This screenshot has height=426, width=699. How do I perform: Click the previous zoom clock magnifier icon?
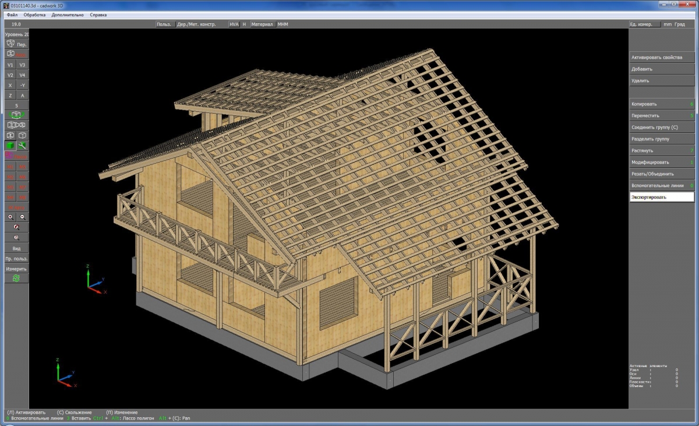pos(16,238)
